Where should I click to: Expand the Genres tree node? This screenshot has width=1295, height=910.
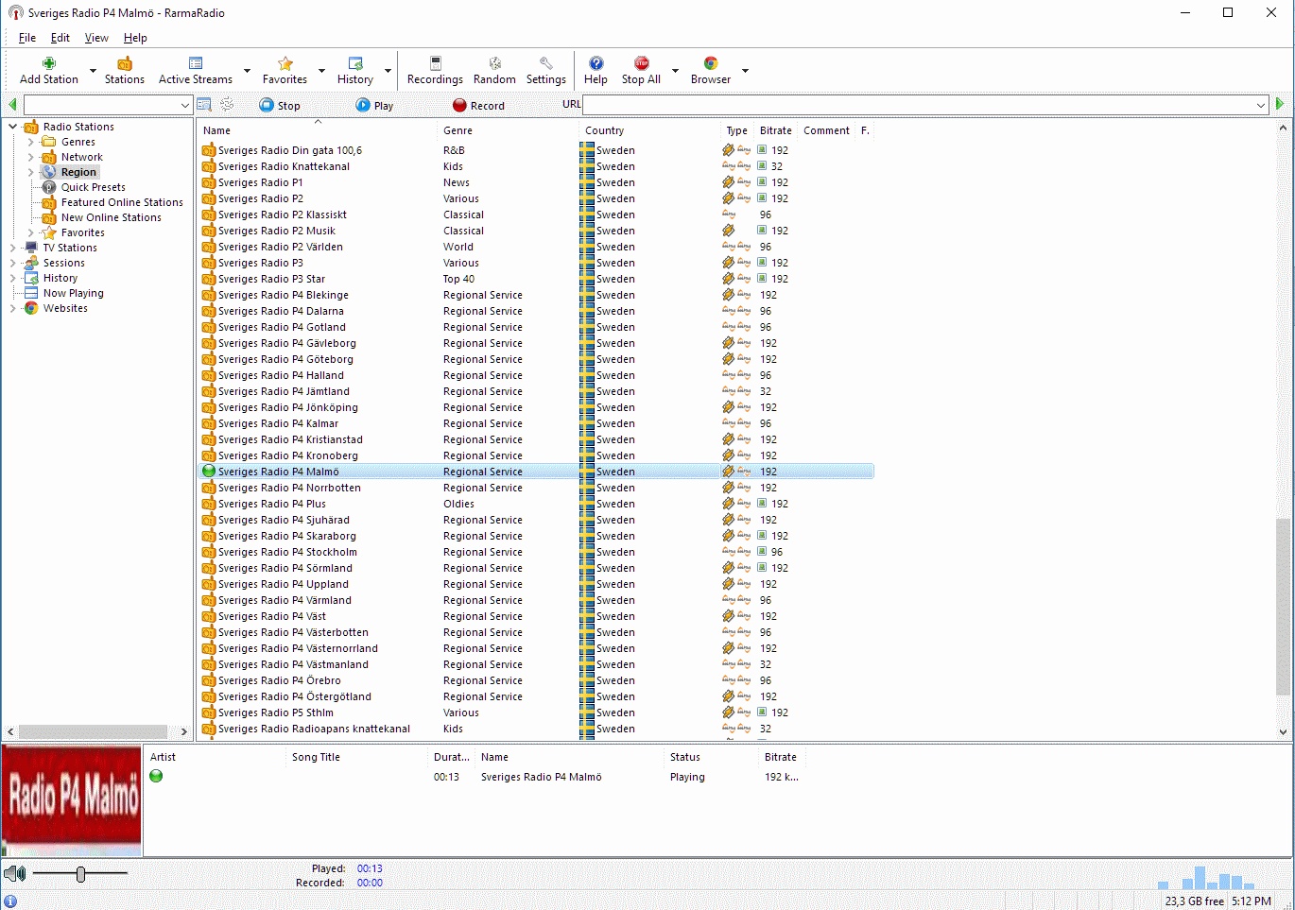click(x=31, y=142)
